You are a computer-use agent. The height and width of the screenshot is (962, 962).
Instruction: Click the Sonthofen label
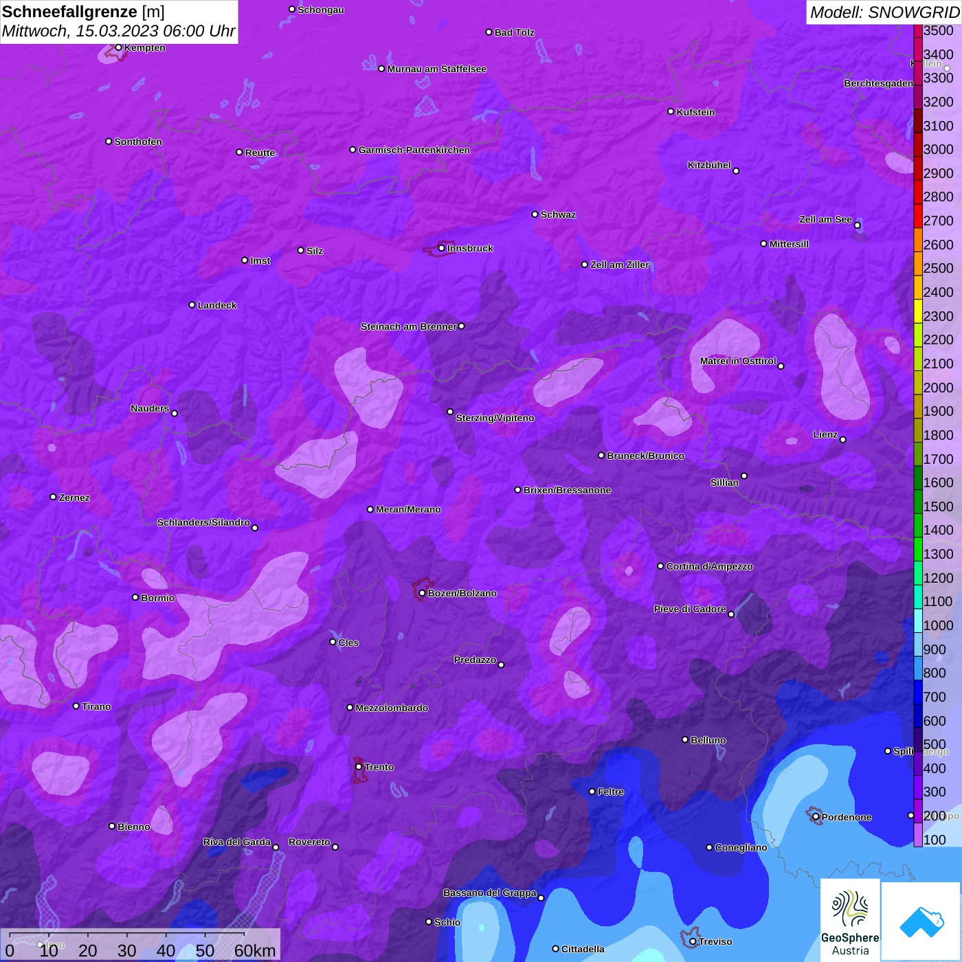coord(138,142)
